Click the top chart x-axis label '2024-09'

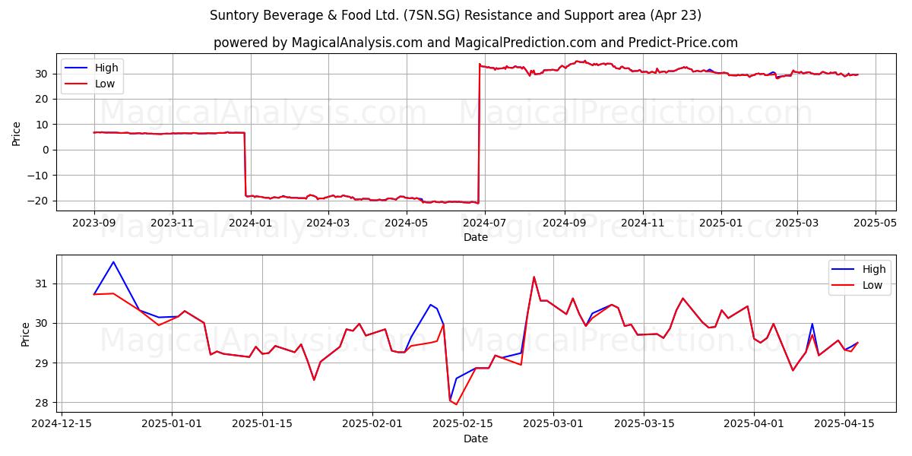[x=565, y=223]
